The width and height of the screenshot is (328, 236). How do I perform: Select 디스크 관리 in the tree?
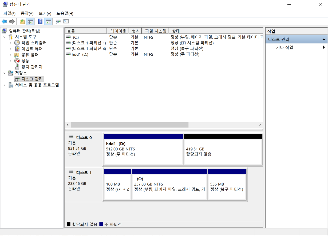(32, 79)
